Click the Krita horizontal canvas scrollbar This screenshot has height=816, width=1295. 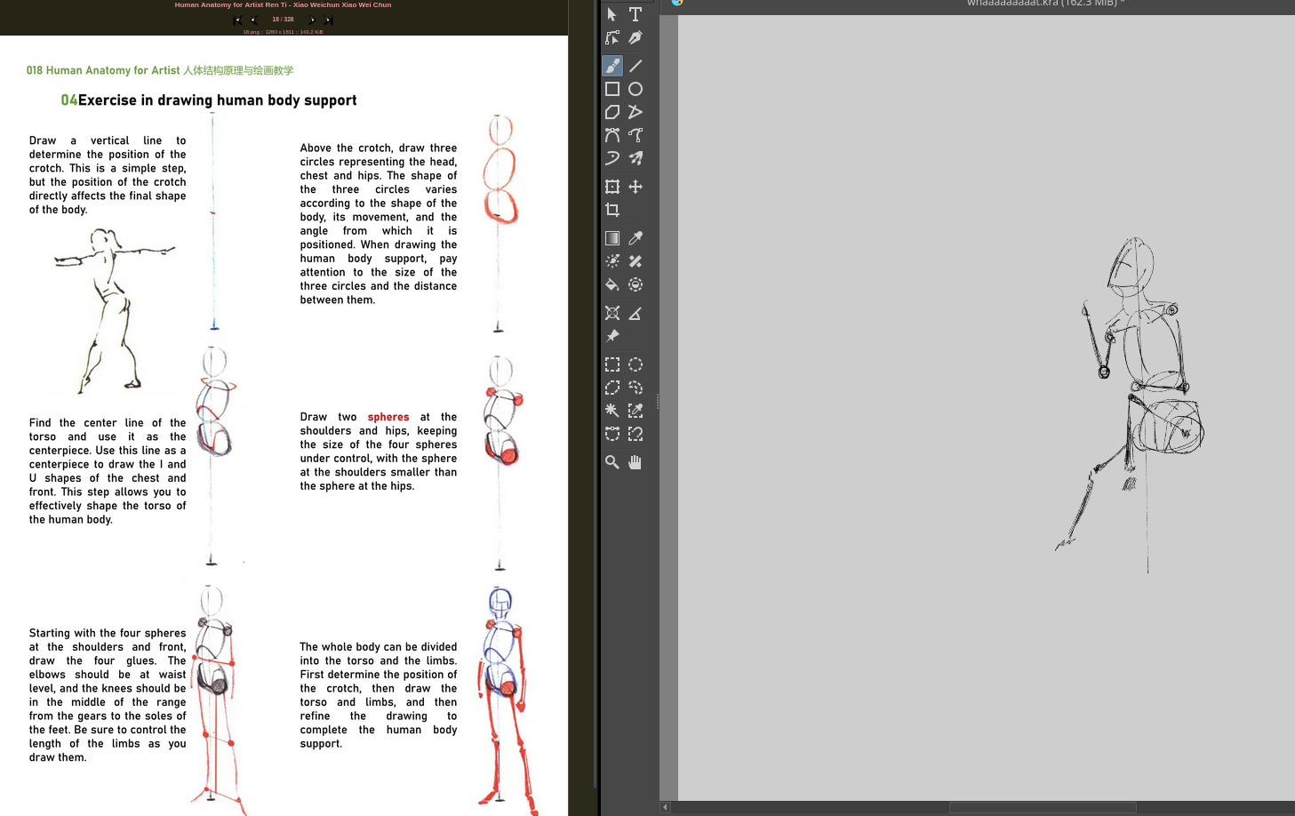click(x=1043, y=807)
